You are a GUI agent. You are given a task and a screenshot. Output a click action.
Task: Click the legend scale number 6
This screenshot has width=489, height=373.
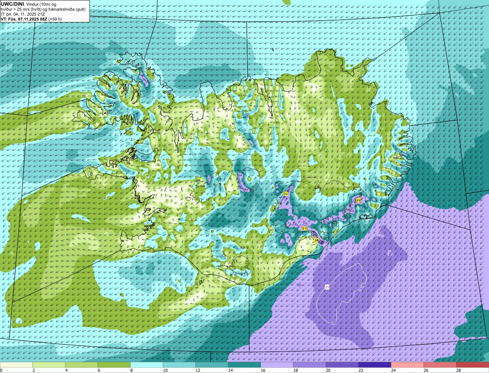99,370
